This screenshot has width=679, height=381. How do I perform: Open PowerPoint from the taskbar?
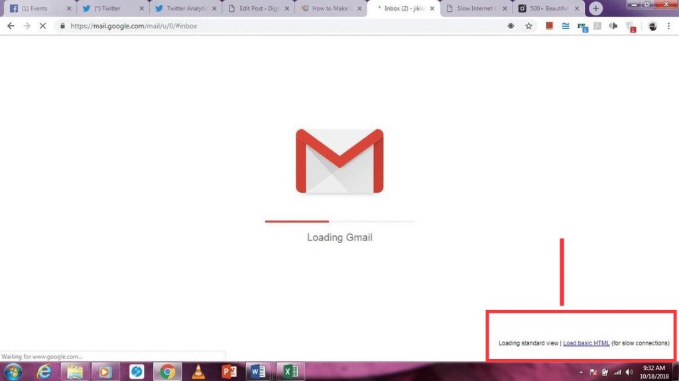pos(229,372)
